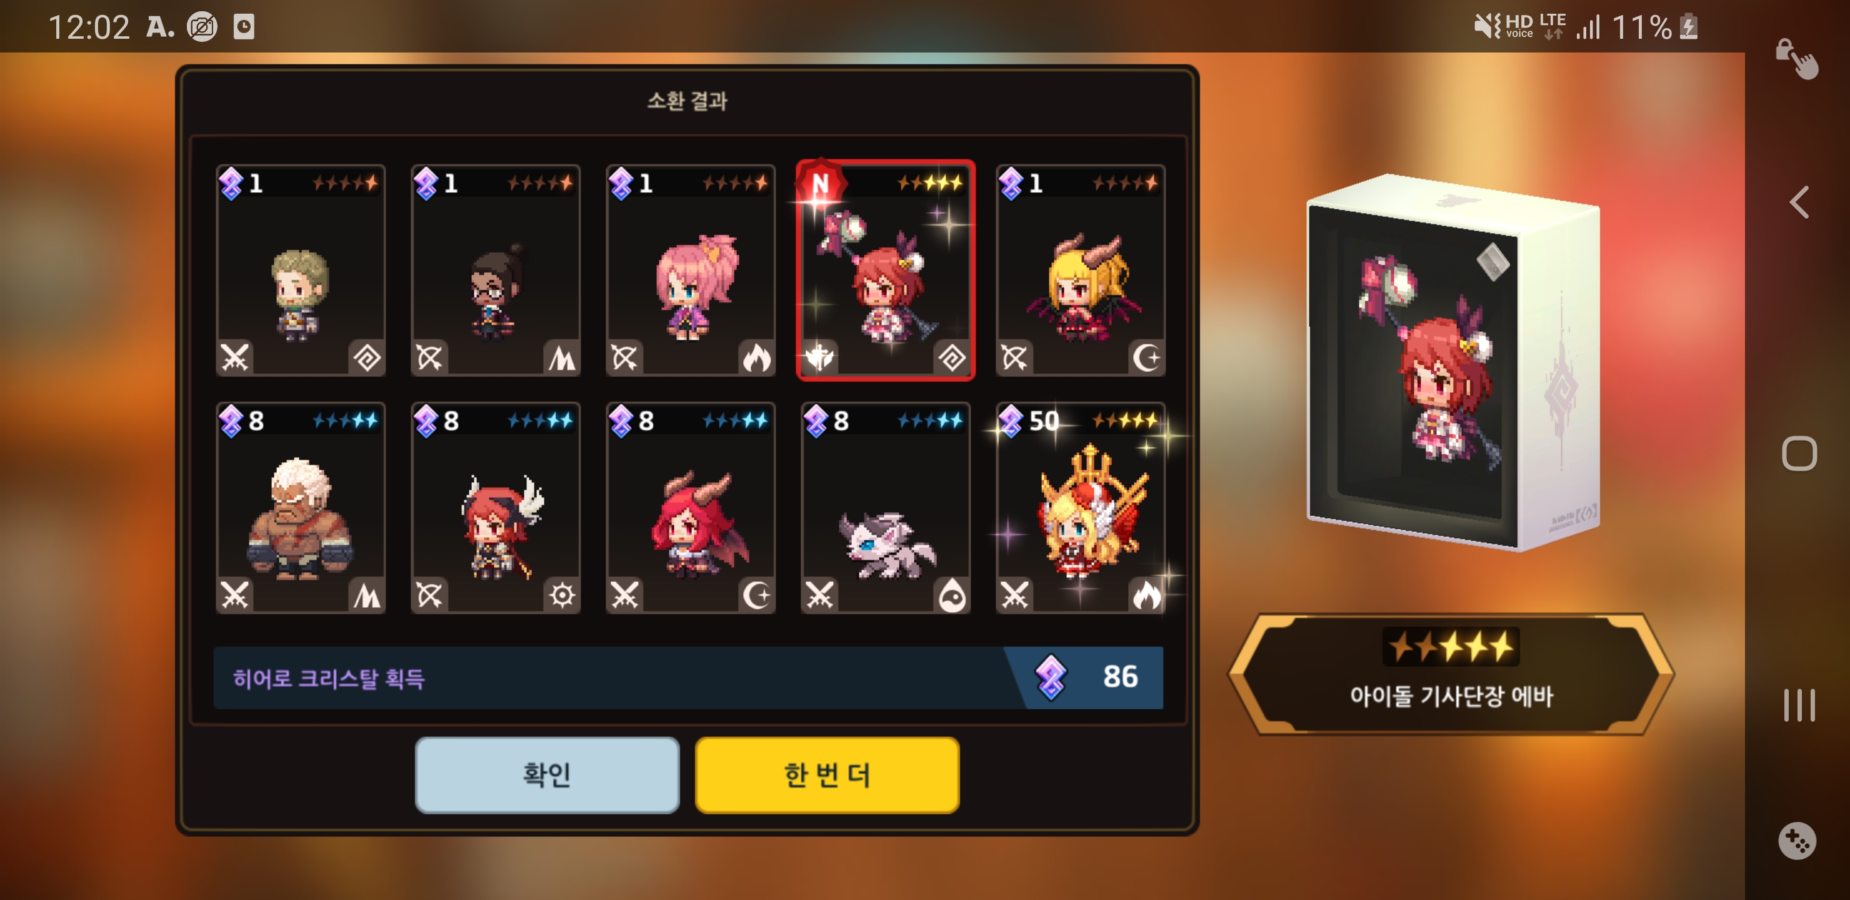Screen dimensions: 1850x900
Task: Tap the Android home navigation button
Action: pyautogui.click(x=1799, y=453)
